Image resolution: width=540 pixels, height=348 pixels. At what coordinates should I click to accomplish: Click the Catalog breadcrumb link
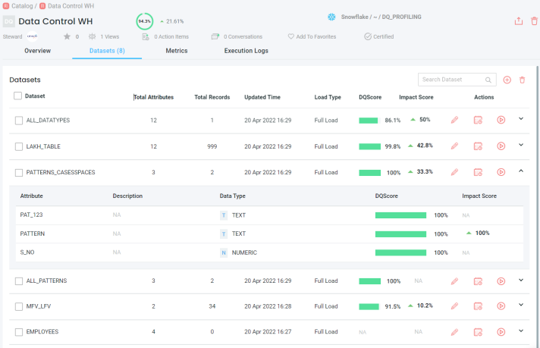22,5
